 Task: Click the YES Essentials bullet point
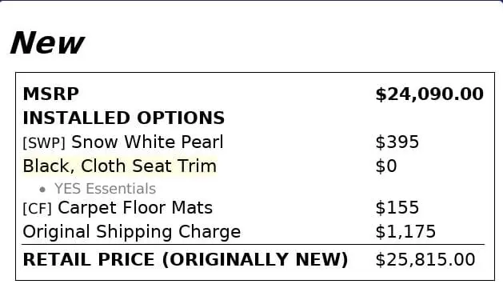click(42, 190)
